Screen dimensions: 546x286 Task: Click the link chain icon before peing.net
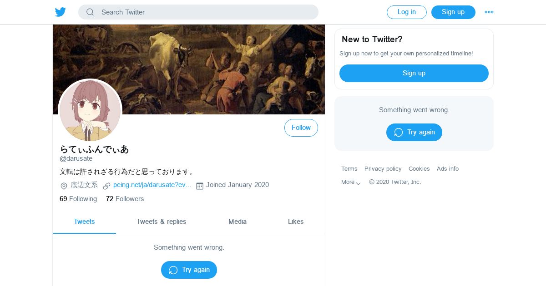(x=106, y=186)
